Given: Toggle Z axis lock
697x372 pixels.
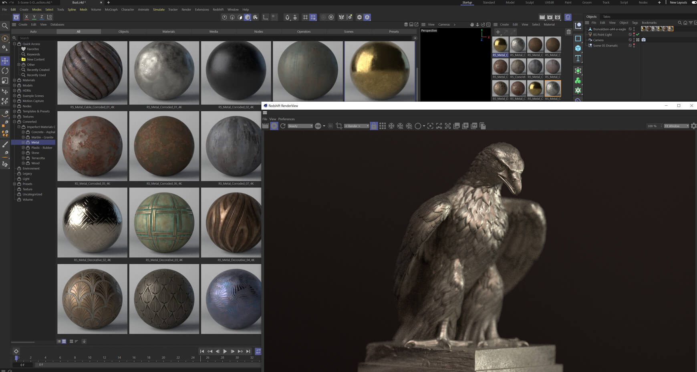Looking at the screenshot, I should pyautogui.click(x=42, y=17).
